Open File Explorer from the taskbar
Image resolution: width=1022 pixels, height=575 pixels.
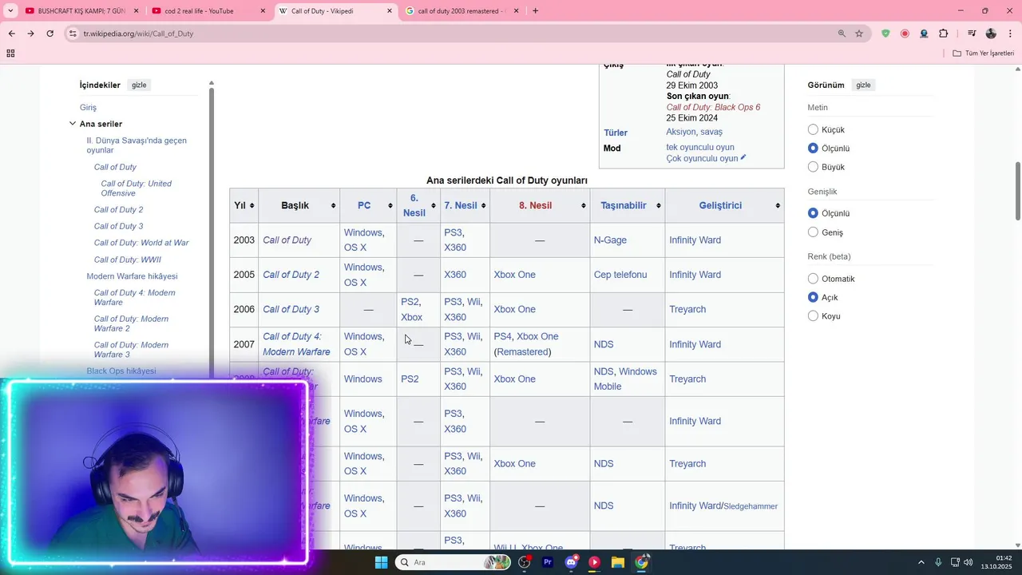[x=618, y=562]
